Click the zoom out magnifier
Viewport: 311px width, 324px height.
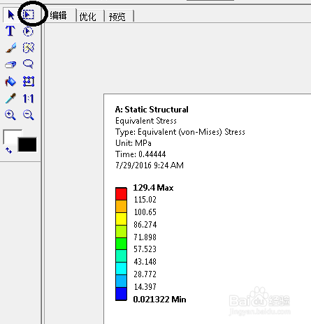point(29,115)
